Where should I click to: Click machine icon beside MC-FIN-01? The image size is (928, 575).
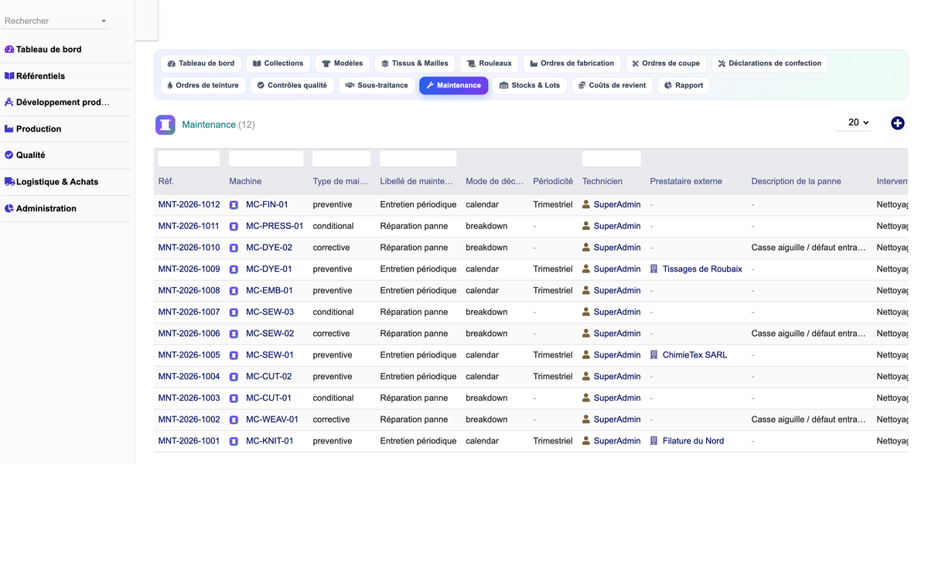tap(234, 205)
